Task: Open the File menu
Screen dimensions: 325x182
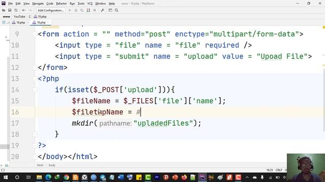Action: [x=10, y=4]
